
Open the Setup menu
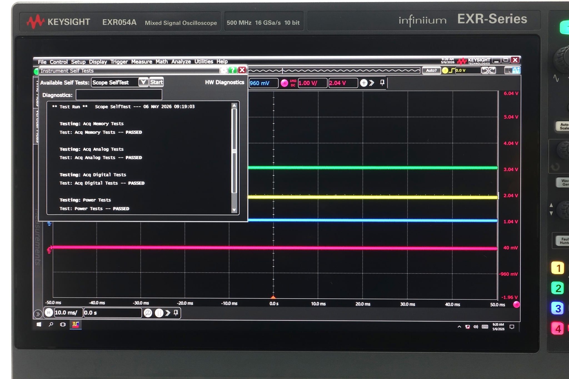[x=78, y=62]
